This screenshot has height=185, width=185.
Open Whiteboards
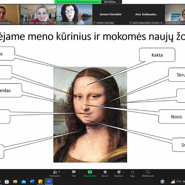(x=148, y=173)
